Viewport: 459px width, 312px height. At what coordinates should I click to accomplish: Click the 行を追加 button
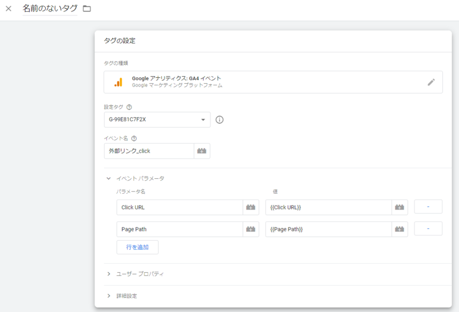coord(137,247)
